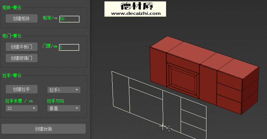Click the 创建拉手 button
Image resolution: width=267 pixels, height=139 pixels.
coord(22,89)
